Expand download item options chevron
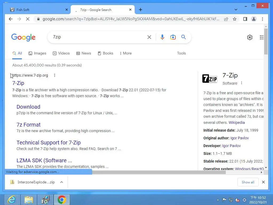273x205 pixels. pyautogui.click(x=62, y=182)
